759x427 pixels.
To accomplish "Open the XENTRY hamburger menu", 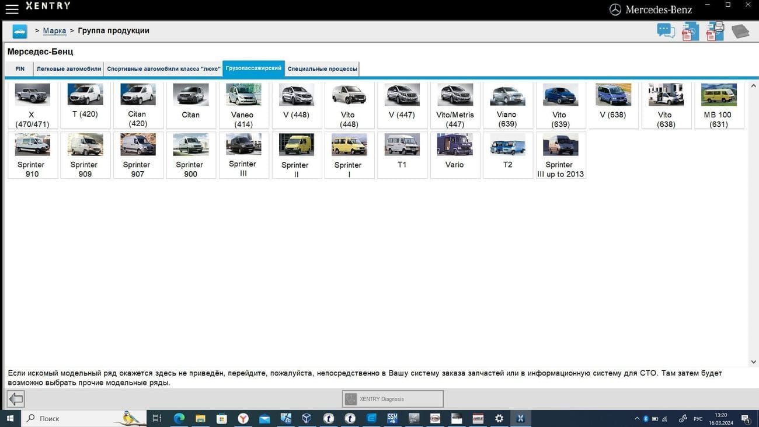I will (12, 9).
